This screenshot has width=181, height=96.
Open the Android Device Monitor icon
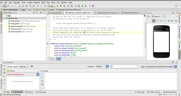click(x=86, y=6)
